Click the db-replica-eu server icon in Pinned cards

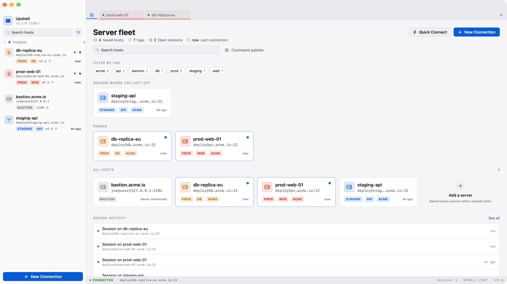[x=103, y=141]
